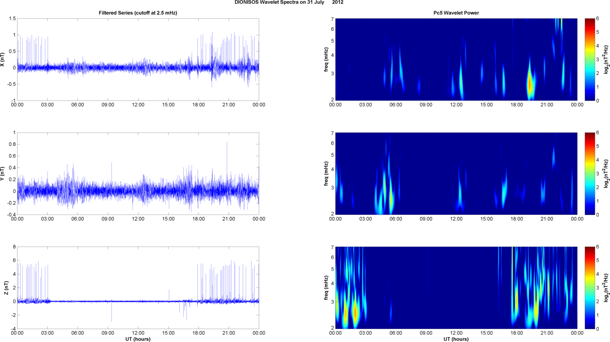This screenshot has width=610, height=342.
Task: Click the Y component wavelet power spectrogram
Action: tap(456, 174)
